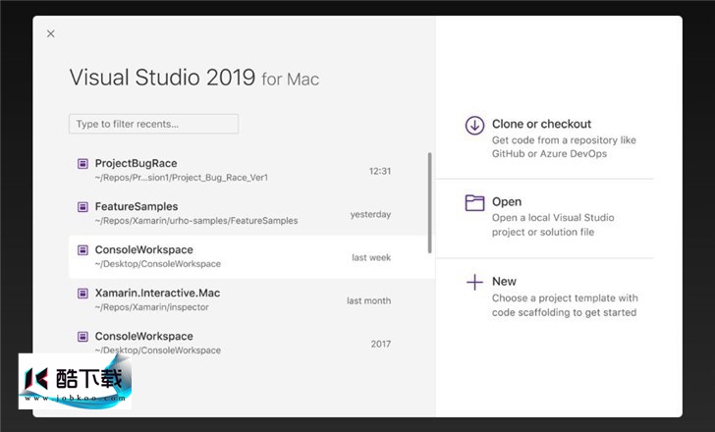This screenshot has height=432, width=715.
Task: Click path ~/Repos/Xamarin/inspector
Action: (152, 307)
